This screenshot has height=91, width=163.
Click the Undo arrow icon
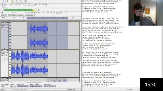[42, 13]
